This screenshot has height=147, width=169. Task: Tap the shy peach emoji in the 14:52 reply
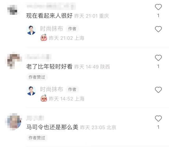[44, 98]
